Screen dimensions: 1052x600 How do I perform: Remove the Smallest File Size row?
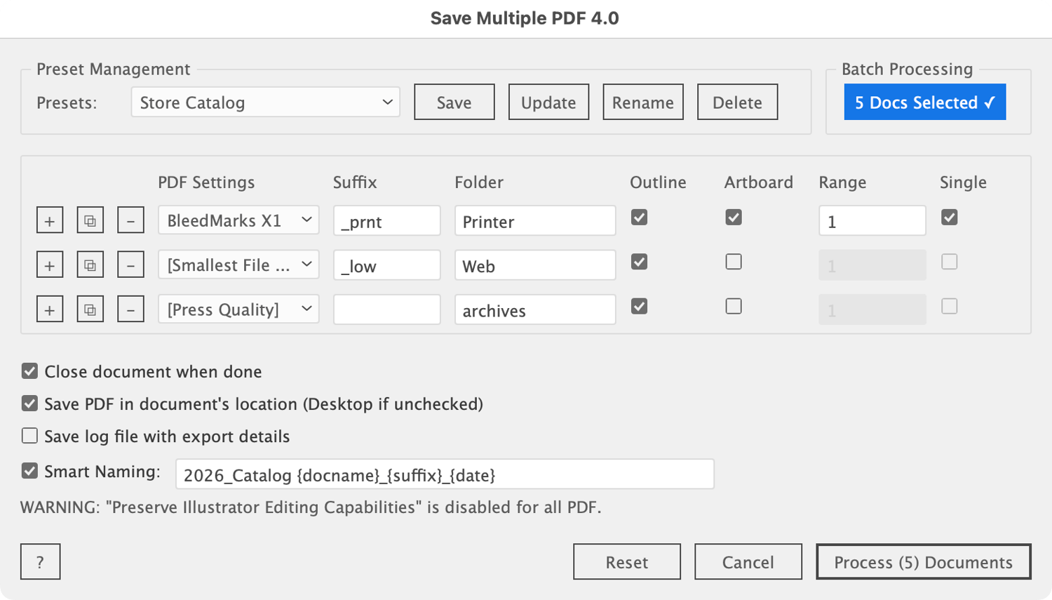coord(130,265)
